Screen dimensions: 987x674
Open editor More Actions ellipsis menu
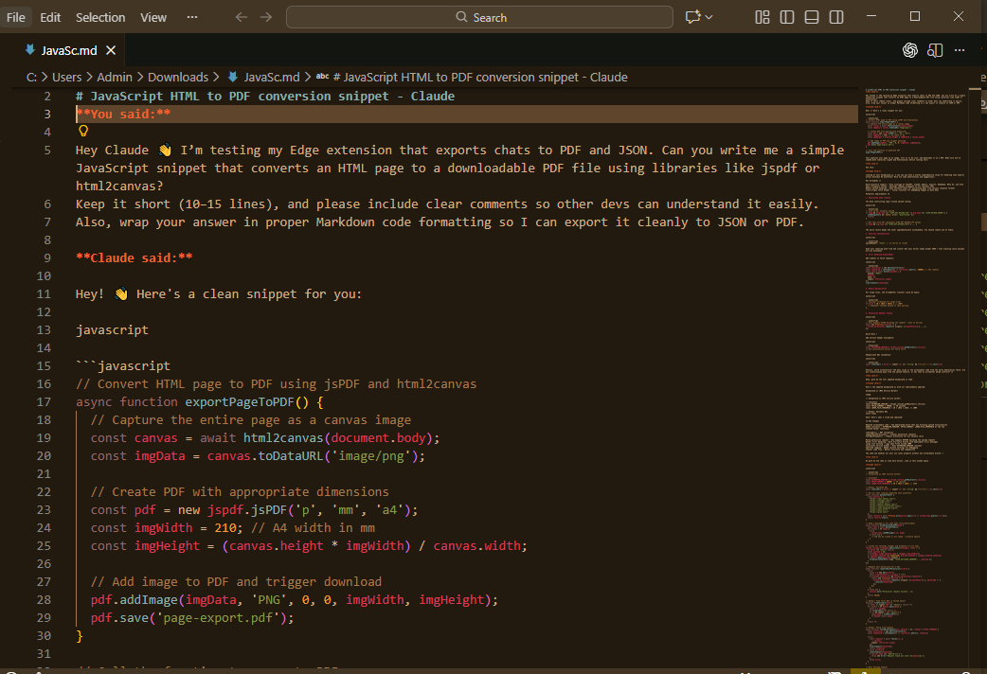point(960,50)
